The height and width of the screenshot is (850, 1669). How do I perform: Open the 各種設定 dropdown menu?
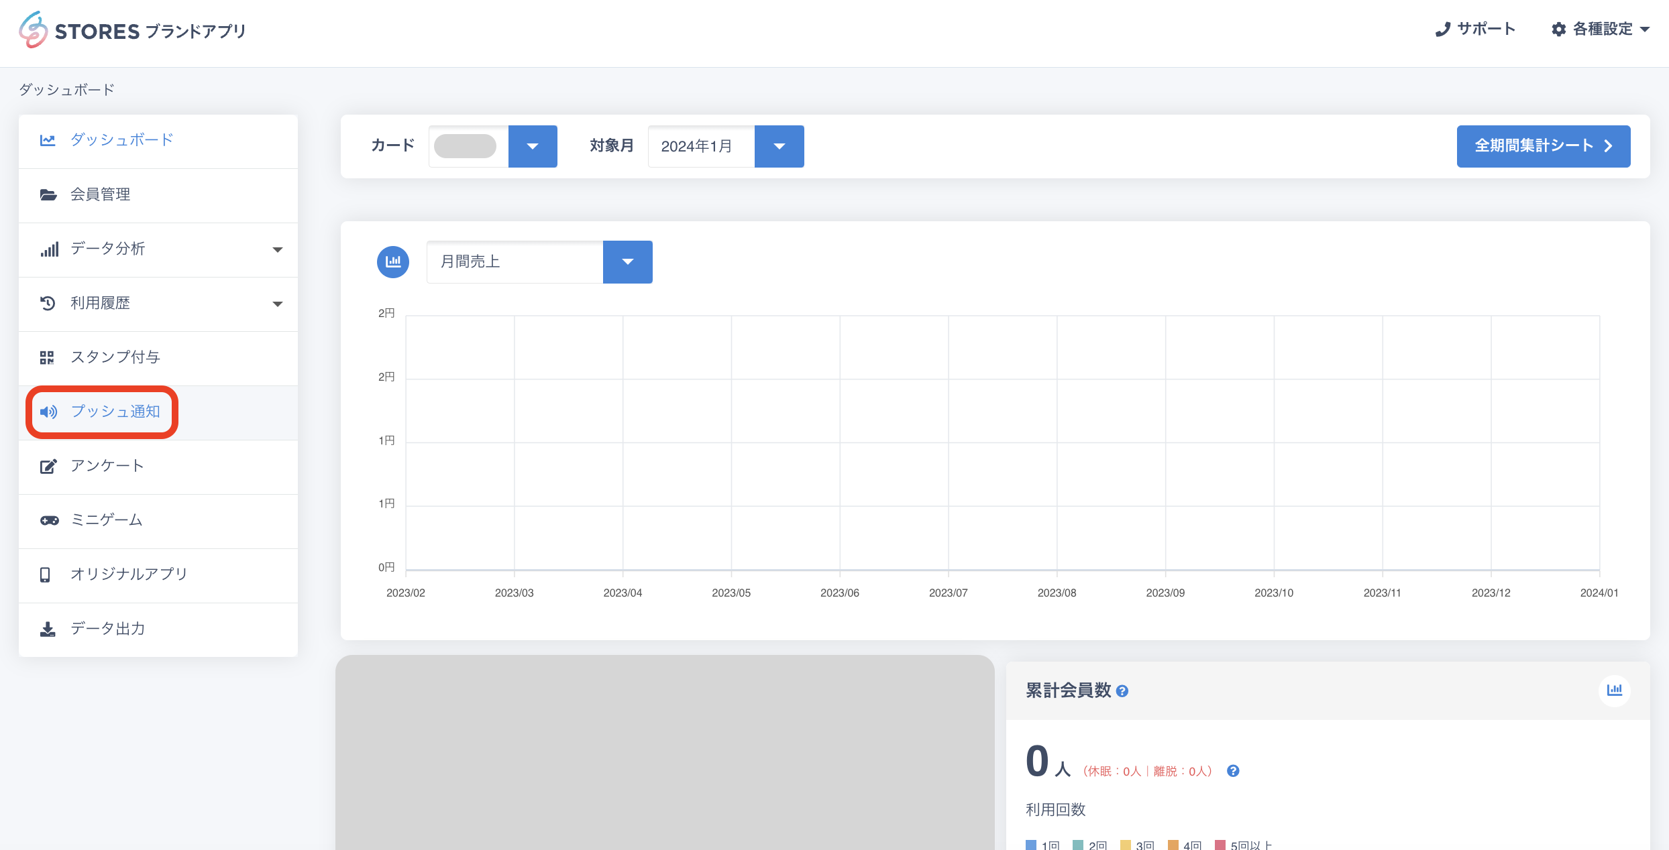pos(1601,29)
